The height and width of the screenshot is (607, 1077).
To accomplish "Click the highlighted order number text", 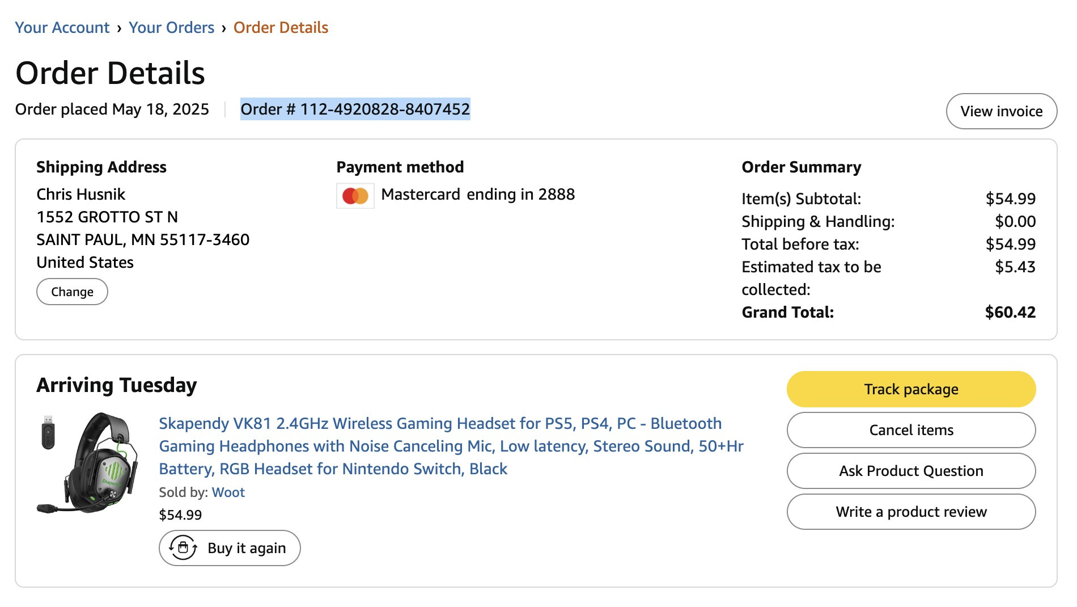I will 355,109.
